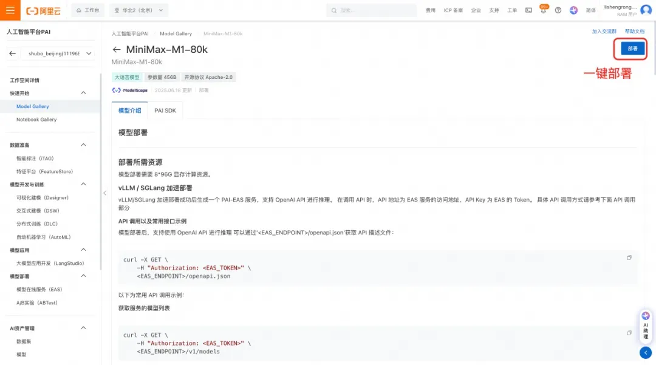Open 分布式训练（DLC）
Image resolution: width=656 pixels, height=365 pixels.
37,223
